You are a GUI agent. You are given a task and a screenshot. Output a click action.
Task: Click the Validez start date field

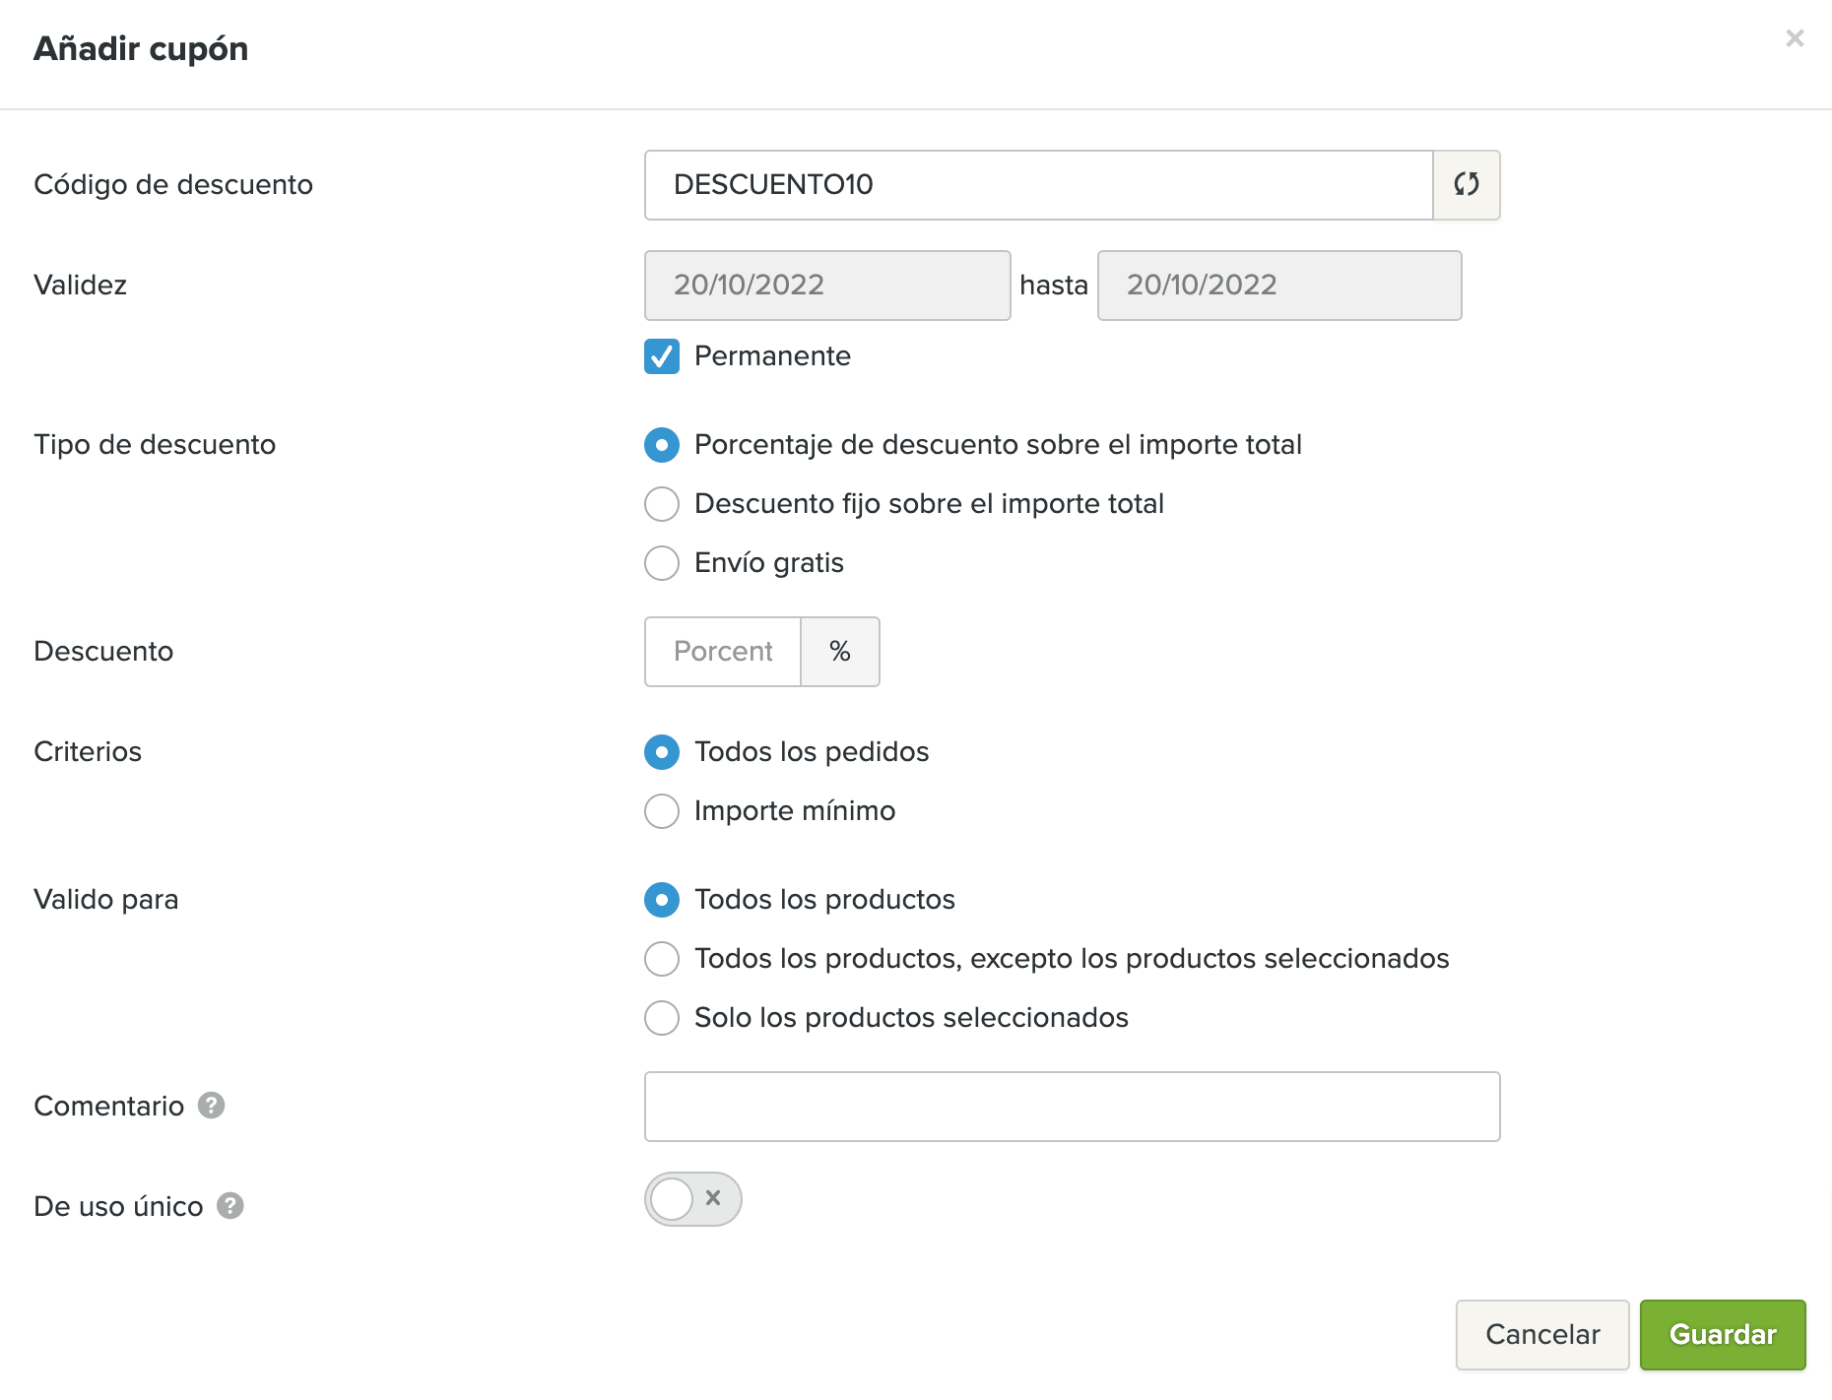[x=827, y=286]
